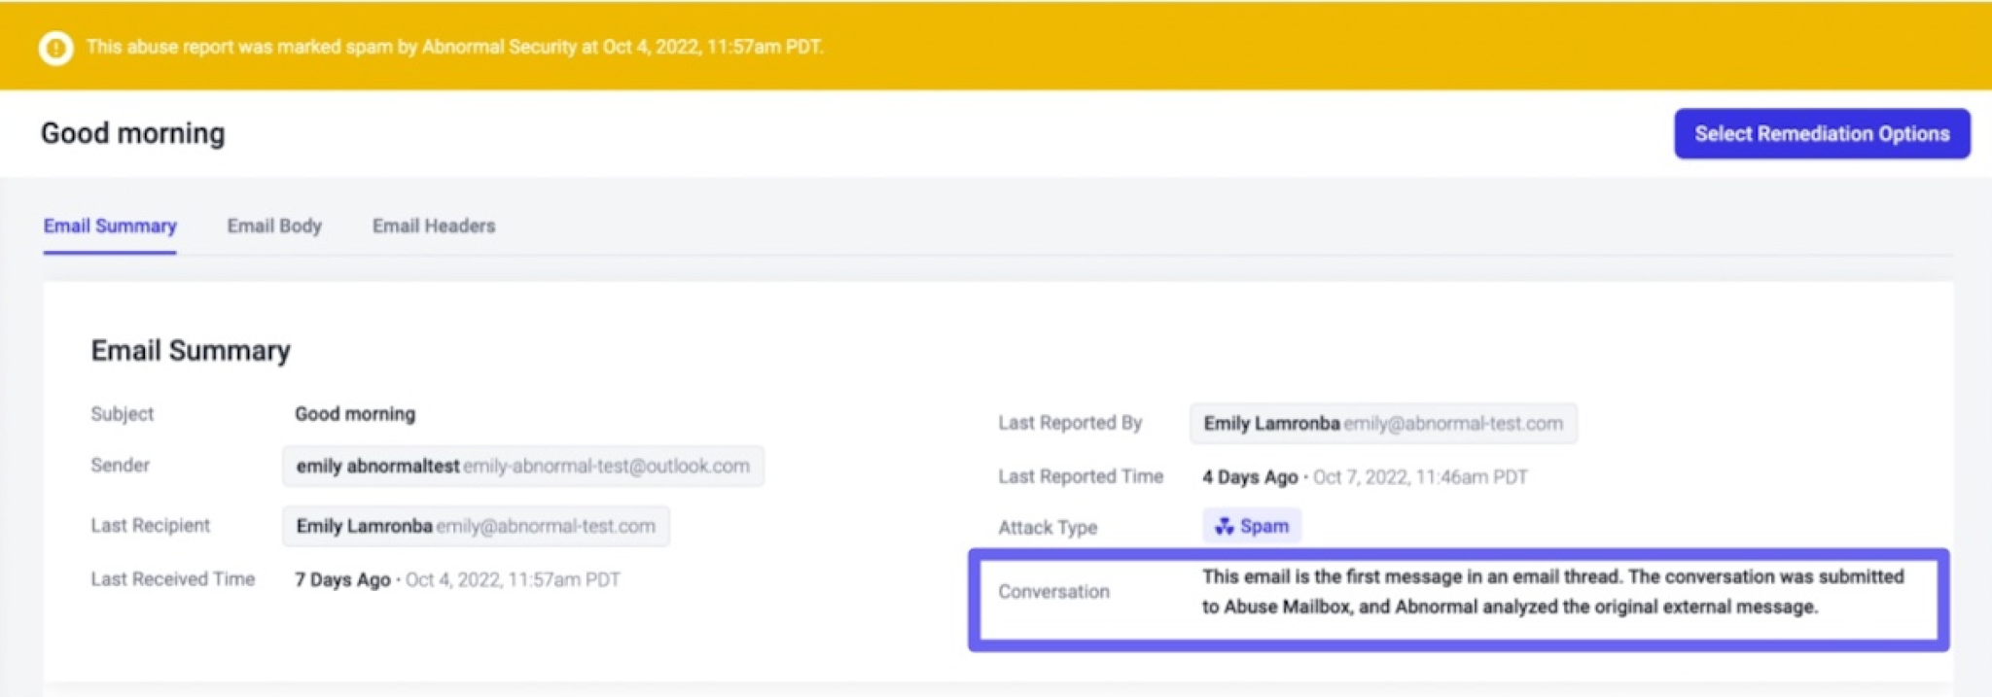Select the Email Summary tab
1992x697 pixels.
tap(110, 226)
